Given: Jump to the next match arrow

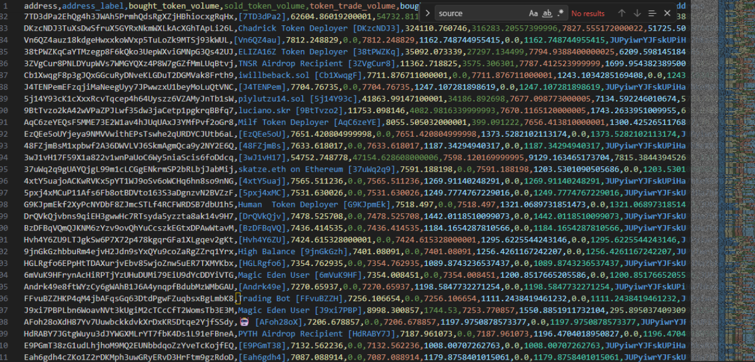Looking at the screenshot, I should (x=637, y=13).
